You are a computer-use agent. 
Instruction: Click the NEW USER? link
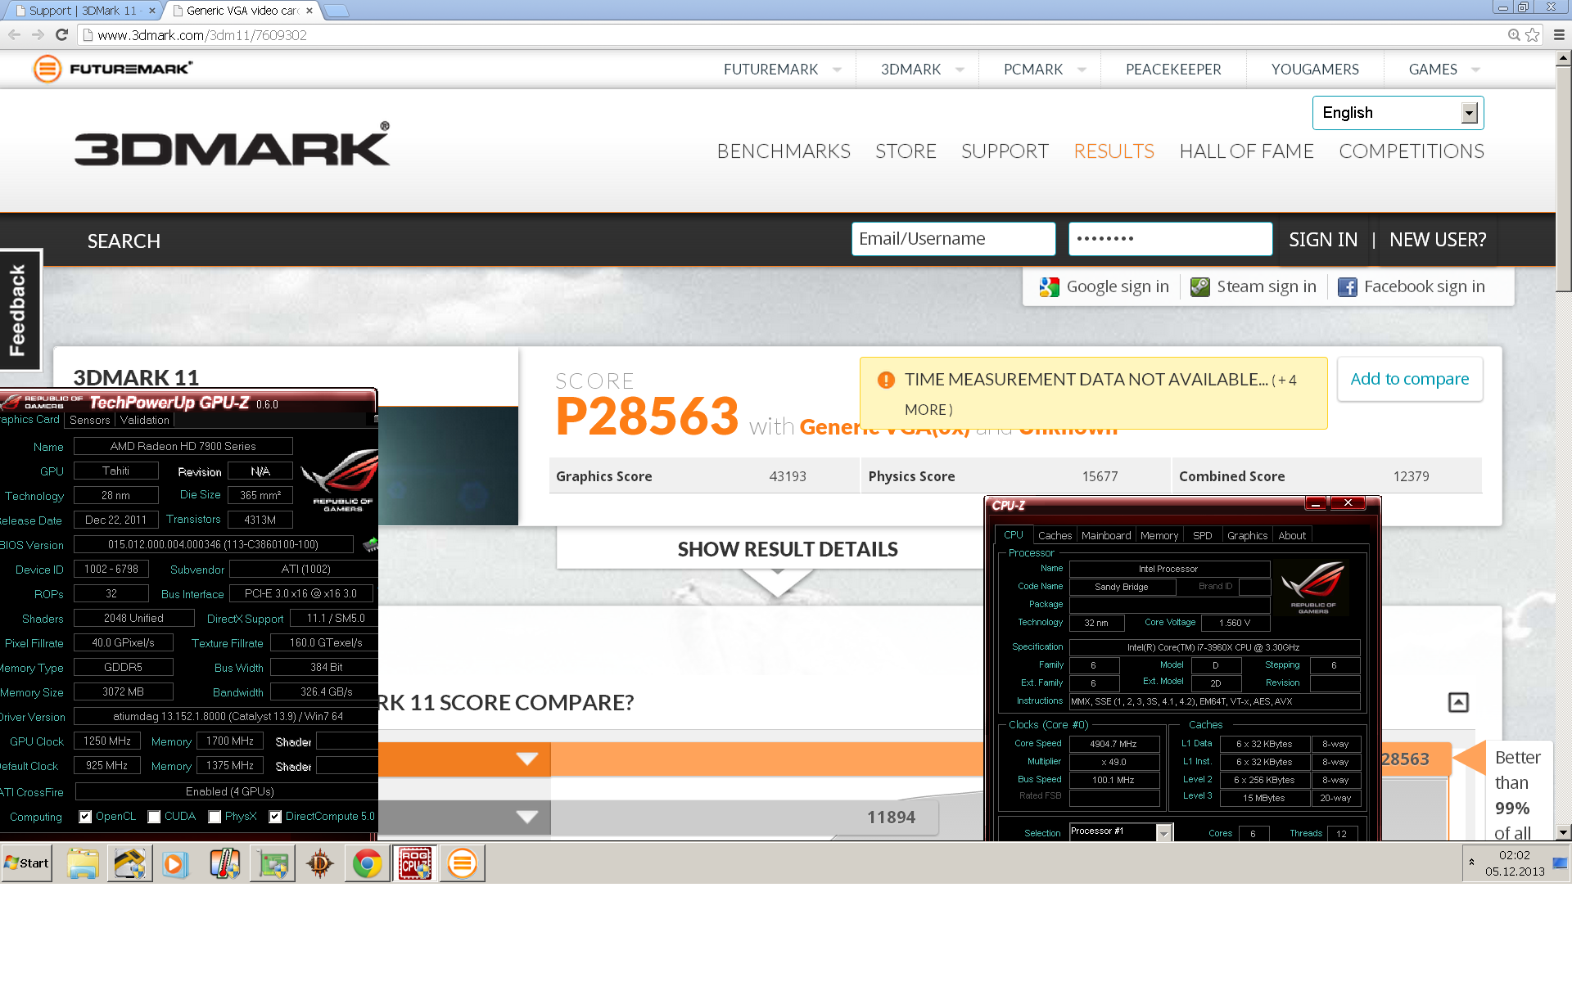pyautogui.click(x=1438, y=240)
